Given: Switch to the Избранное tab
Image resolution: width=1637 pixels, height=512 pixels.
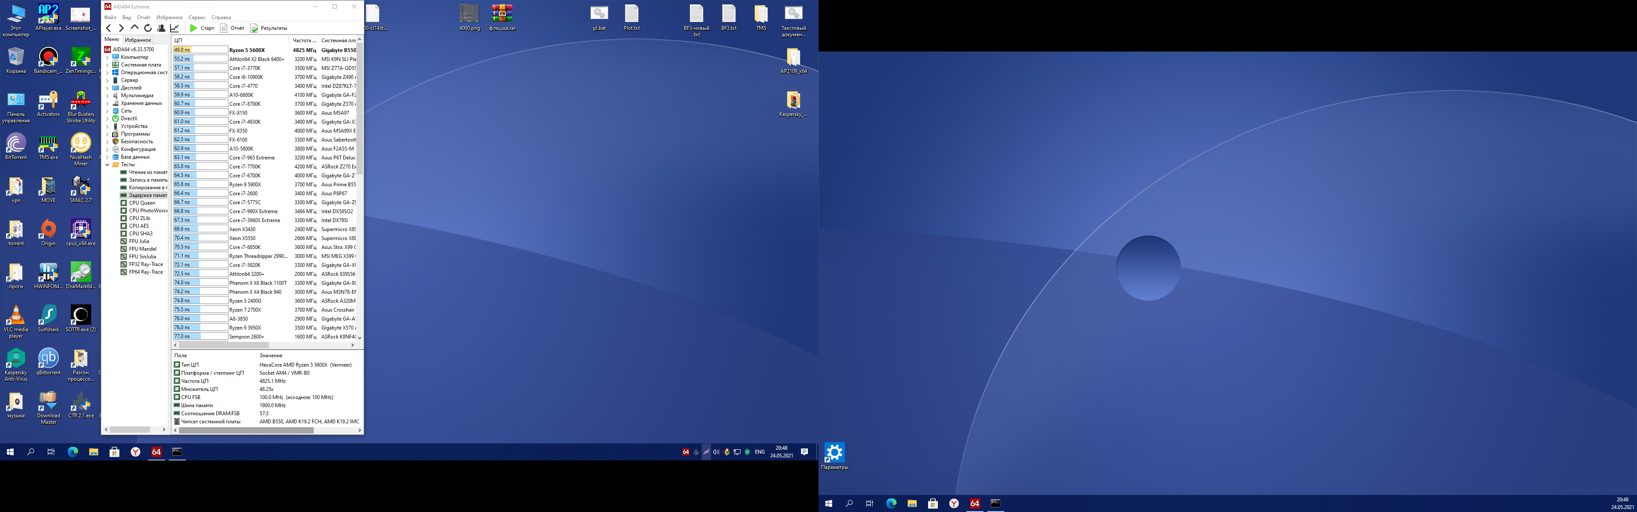Looking at the screenshot, I should (x=138, y=40).
